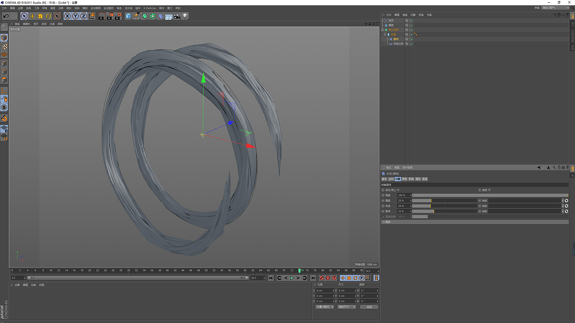
Task: Open the 模拟 menu
Action: click(69, 8)
